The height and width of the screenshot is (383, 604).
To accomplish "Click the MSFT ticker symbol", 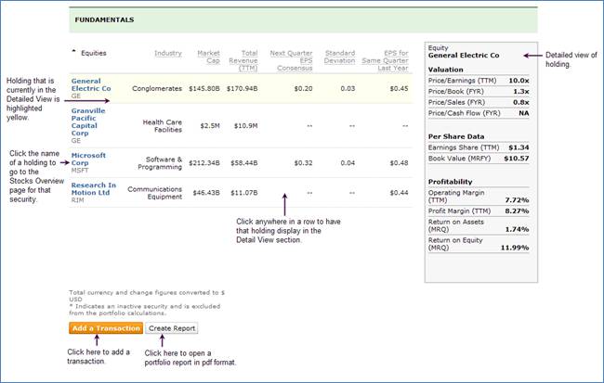I will [80, 171].
